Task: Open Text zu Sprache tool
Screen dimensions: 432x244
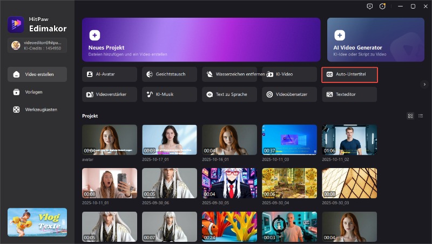Action: 230,94
